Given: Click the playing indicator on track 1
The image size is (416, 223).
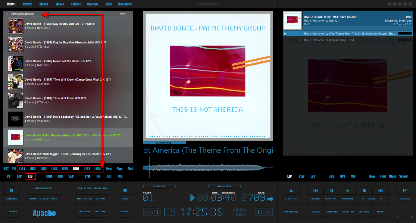Looking at the screenshot, I should point(285,33).
